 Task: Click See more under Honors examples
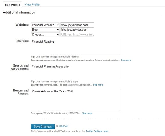pos(87,113)
